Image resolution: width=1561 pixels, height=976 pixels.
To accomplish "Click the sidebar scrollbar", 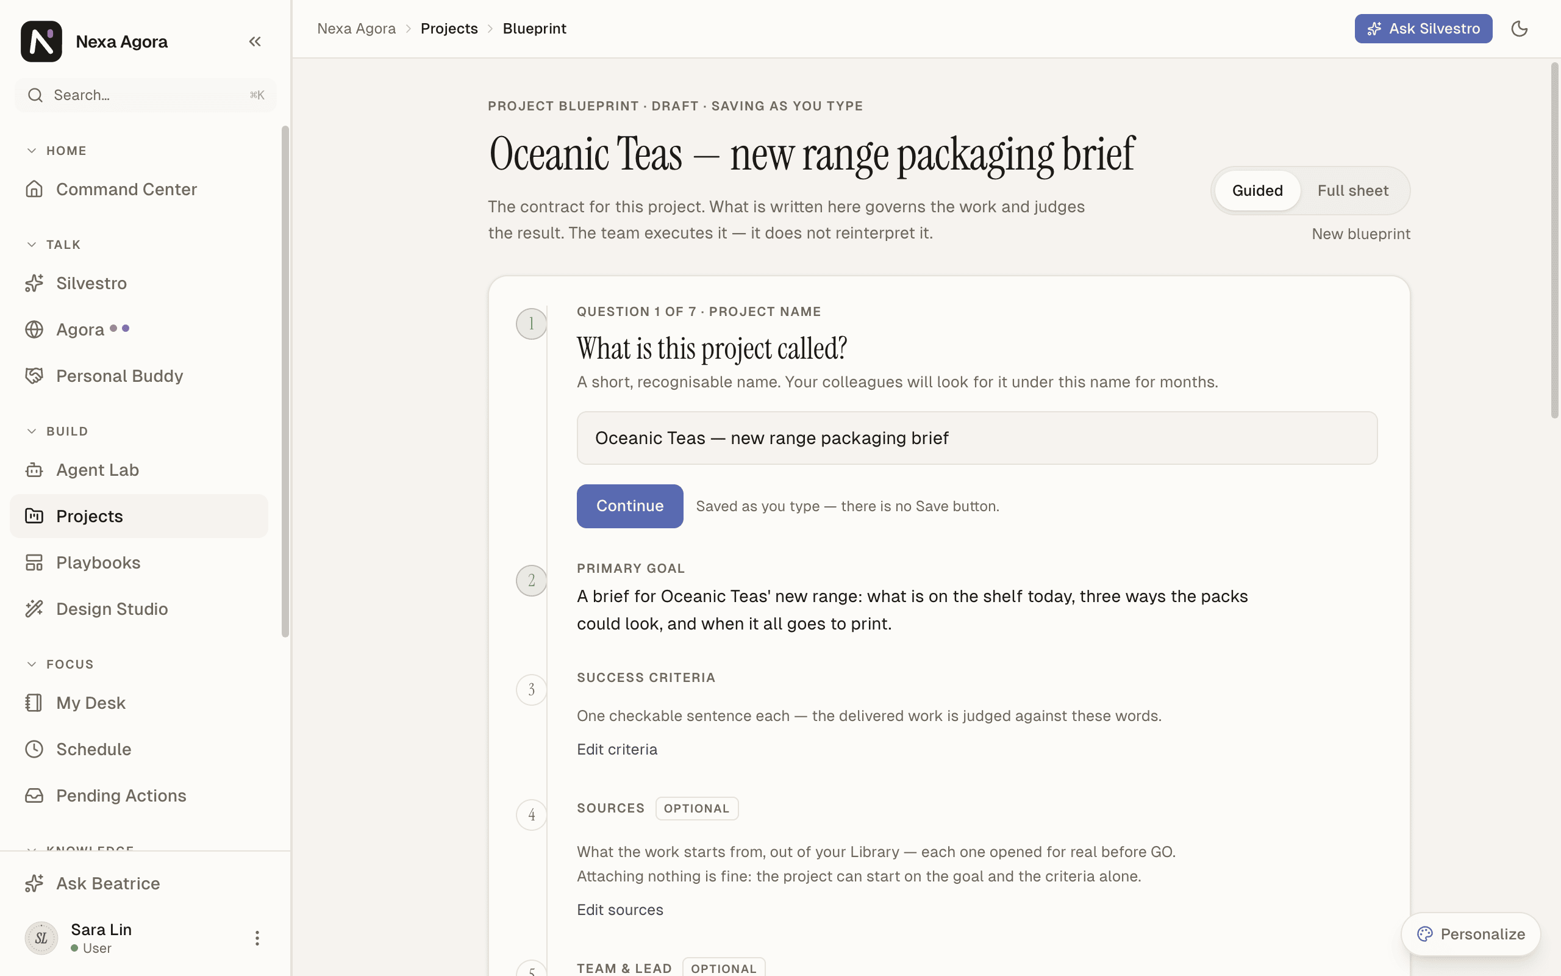I will pos(285,381).
